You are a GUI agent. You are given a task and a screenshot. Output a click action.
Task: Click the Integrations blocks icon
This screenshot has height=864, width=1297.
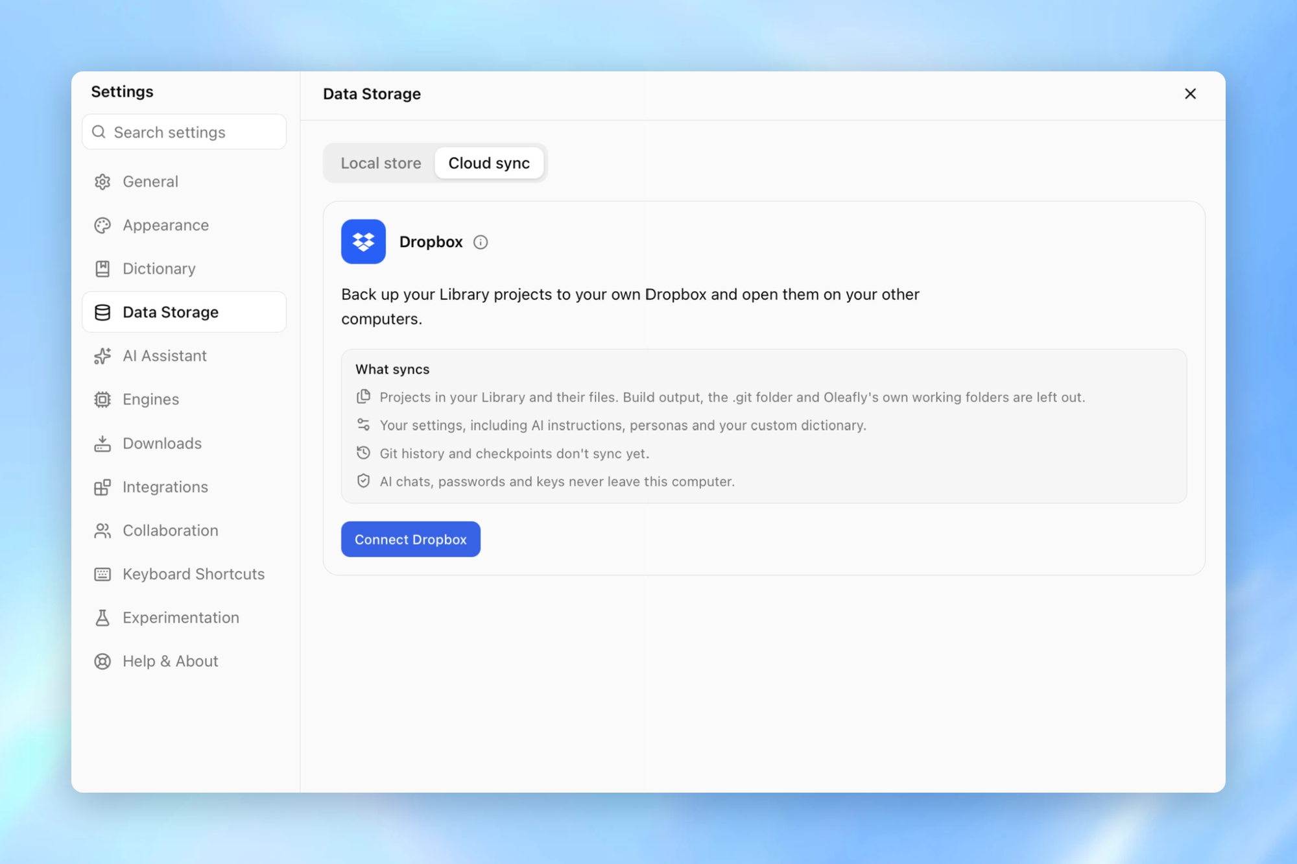pyautogui.click(x=102, y=486)
